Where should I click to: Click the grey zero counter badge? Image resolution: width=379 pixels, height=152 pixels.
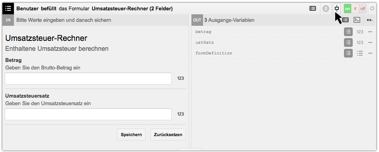pyautogui.click(x=326, y=9)
